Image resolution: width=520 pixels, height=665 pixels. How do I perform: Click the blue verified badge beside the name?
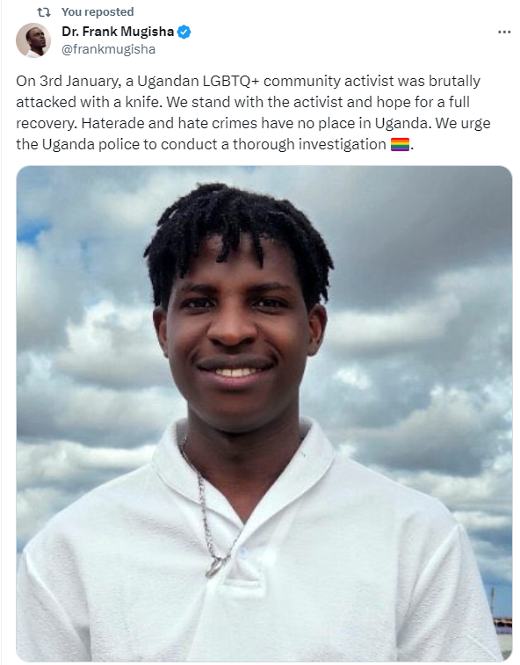click(184, 32)
